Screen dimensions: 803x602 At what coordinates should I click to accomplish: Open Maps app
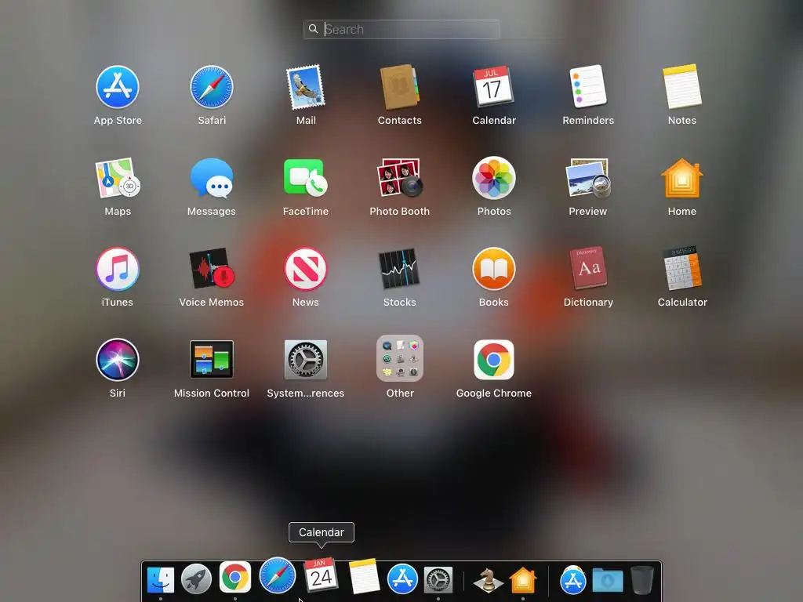118,178
